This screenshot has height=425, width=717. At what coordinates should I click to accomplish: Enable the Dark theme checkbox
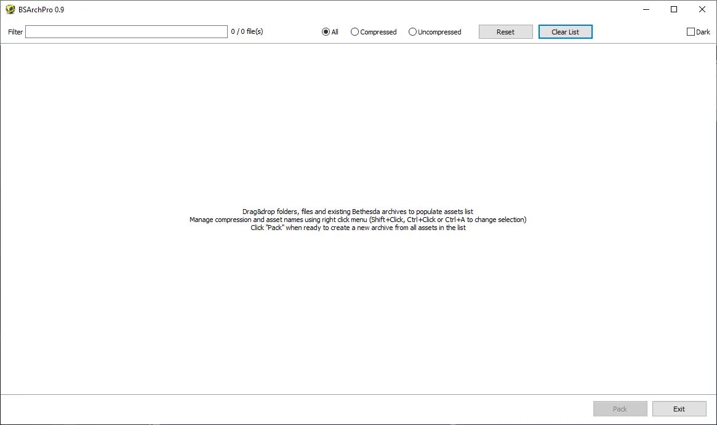[x=691, y=32]
